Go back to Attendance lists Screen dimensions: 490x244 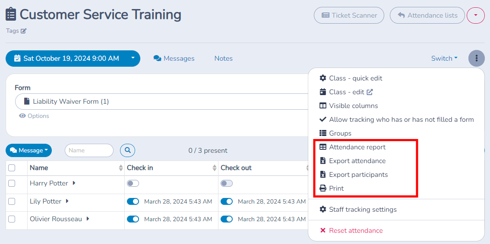point(427,15)
